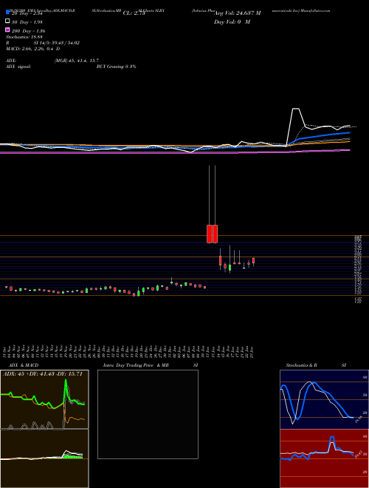Click the 'Intra Day Trading Price & MR' title
369x488 pixels.
[x=136, y=365]
